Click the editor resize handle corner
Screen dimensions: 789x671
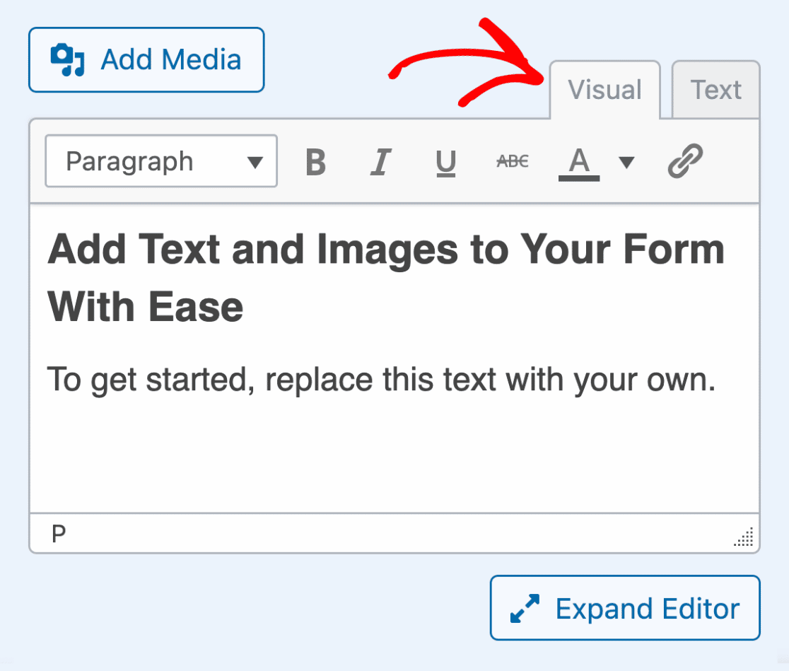744,537
